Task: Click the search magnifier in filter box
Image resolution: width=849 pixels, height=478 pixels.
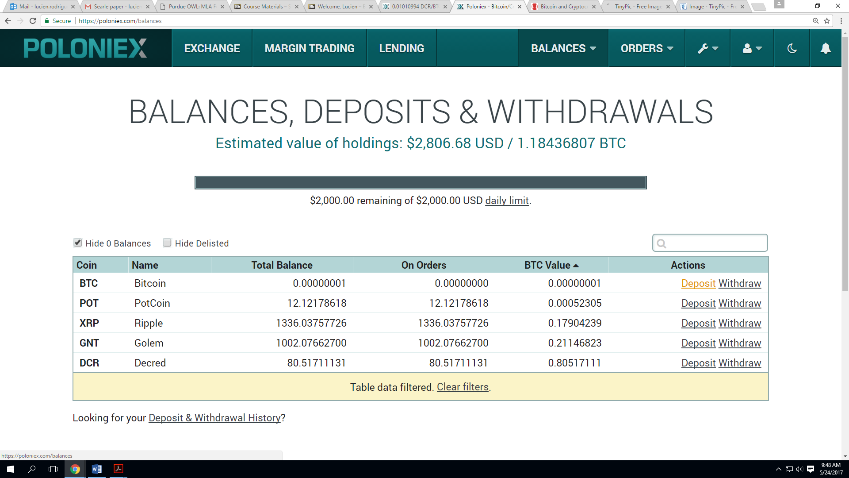Action: 662,243
